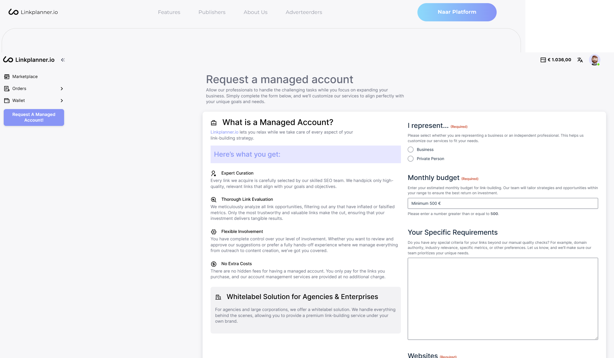Viewport: 614px width, 358px height.
Task: Click the 'Websites' section heading
Action: click(x=423, y=355)
